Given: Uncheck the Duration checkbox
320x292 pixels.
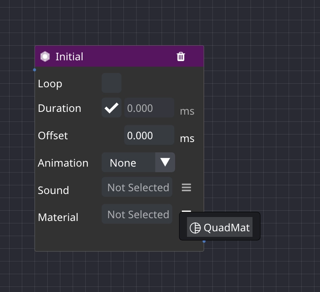Looking at the screenshot, I should 112,108.
